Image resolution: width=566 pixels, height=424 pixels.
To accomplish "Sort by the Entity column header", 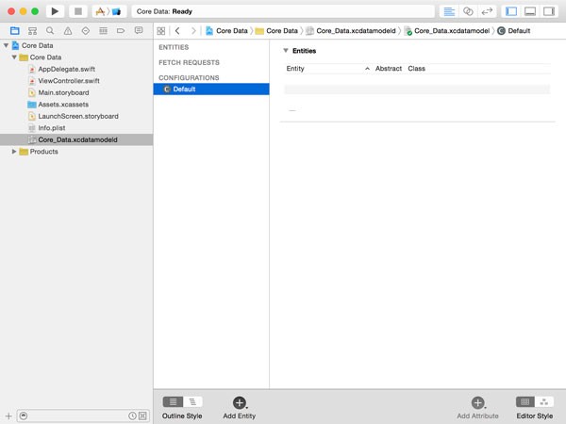I will [x=295, y=69].
